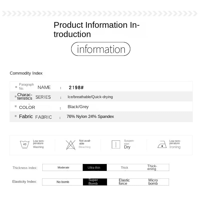Image resolution: width=198 pixels, height=204 pixels.
Task: Click the 2198# product name value
Action: 76,87
